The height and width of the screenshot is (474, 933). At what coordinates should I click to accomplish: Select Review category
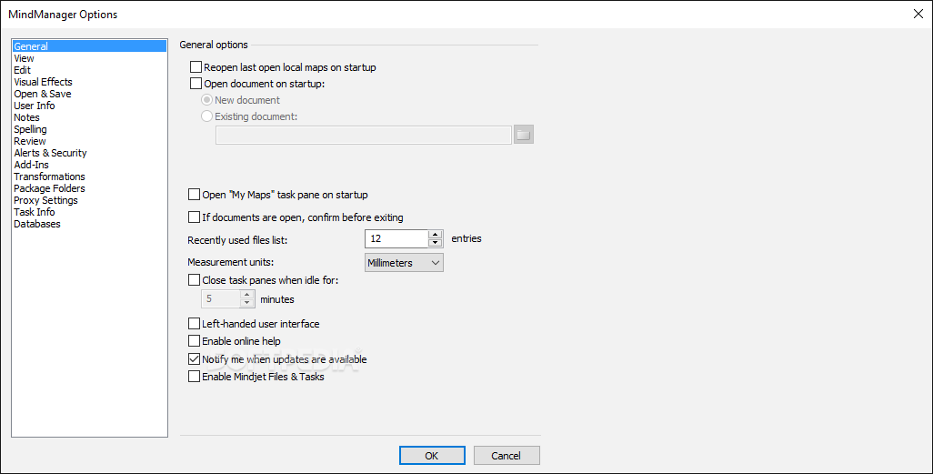coord(90,141)
